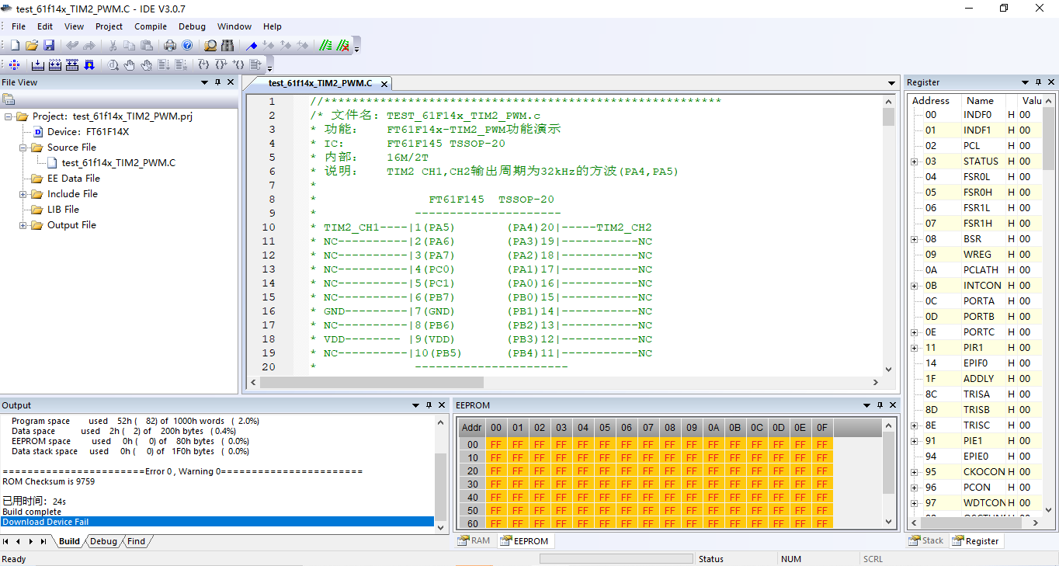The width and height of the screenshot is (1059, 566).
Task: Expand the Output File folder
Action: click(23, 225)
